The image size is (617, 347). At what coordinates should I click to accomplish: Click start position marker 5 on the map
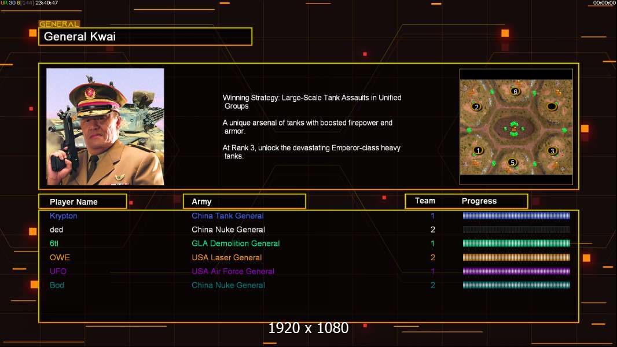tap(512, 163)
